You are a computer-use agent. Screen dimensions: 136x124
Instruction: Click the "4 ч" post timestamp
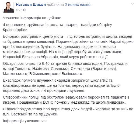click(x=18, y=10)
